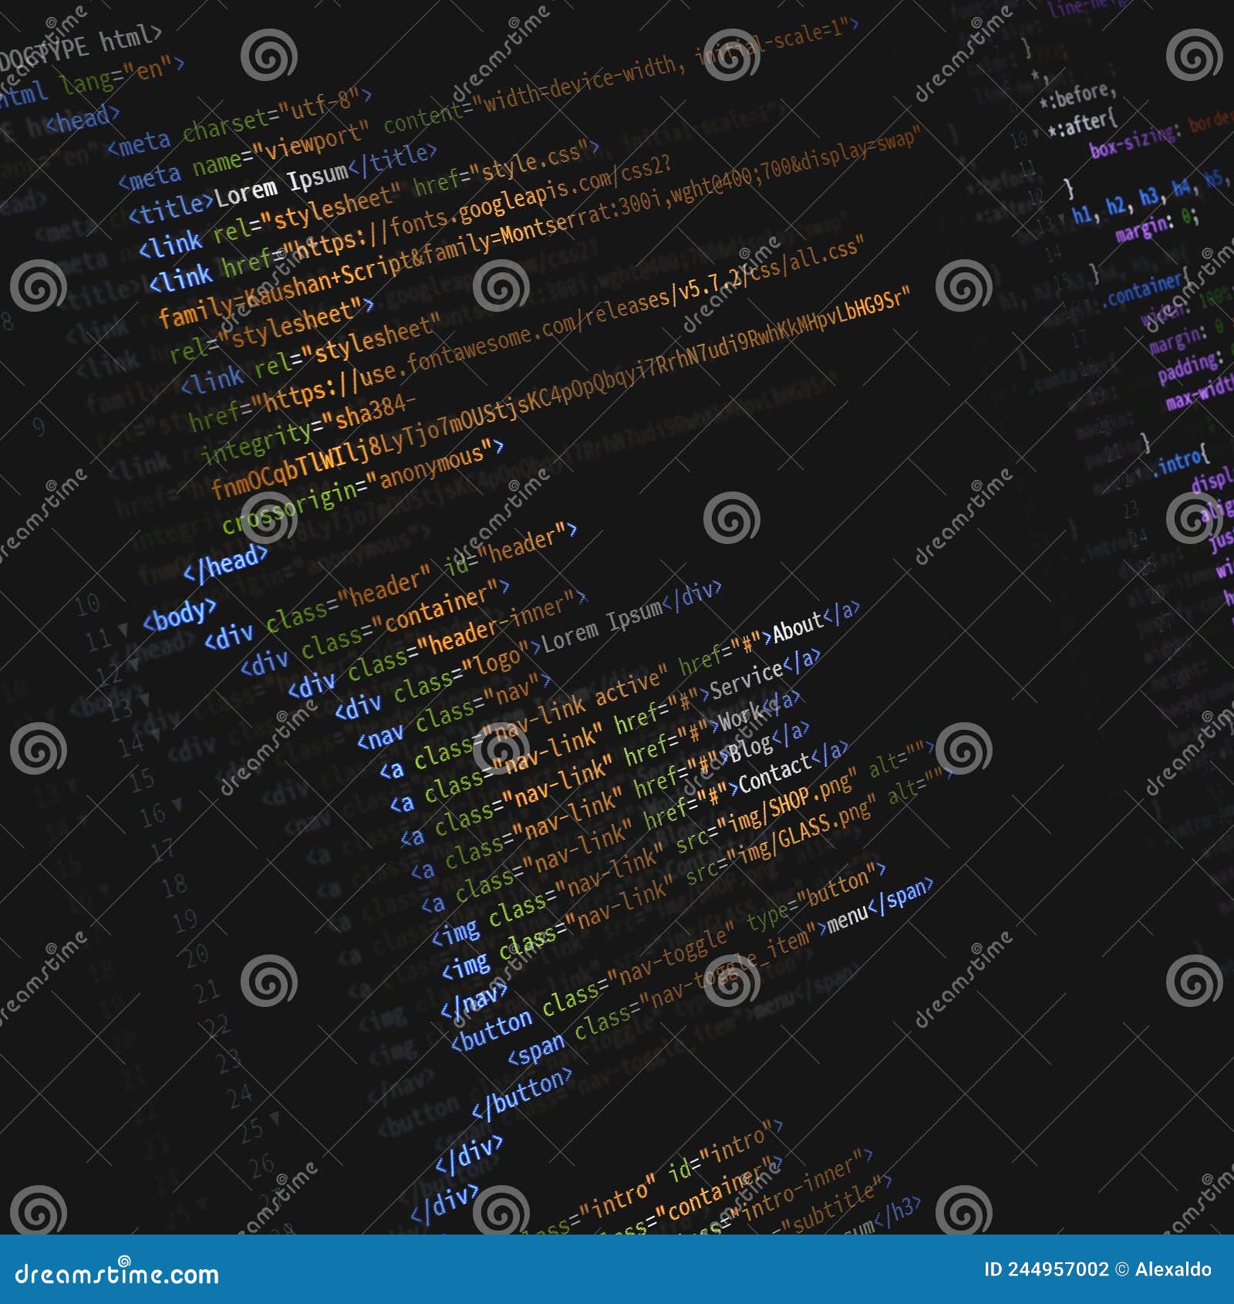Click the Service nav link text
The width and height of the screenshot is (1234, 1304).
744,679
